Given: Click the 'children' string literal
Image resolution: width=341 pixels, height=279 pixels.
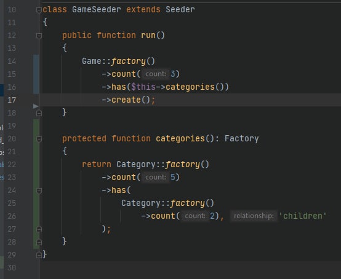Looking at the screenshot, I should pos(302,216).
